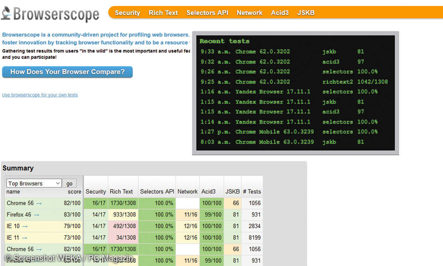
Task: Click IE 10 arrow icon
Action: coord(25,226)
